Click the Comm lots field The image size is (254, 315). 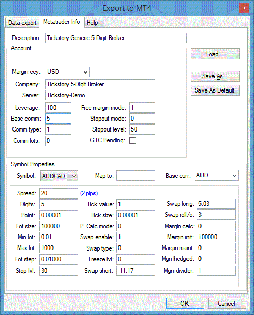pyautogui.click(x=58, y=141)
